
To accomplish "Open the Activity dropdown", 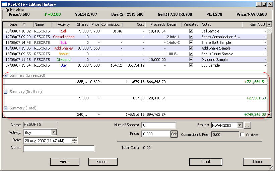I will [x=54, y=132].
